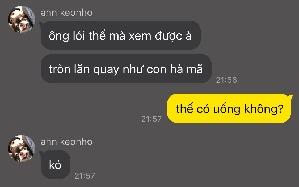Open ahn keonho's bottom profile picture
The width and height of the screenshot is (299, 187).
(22, 149)
